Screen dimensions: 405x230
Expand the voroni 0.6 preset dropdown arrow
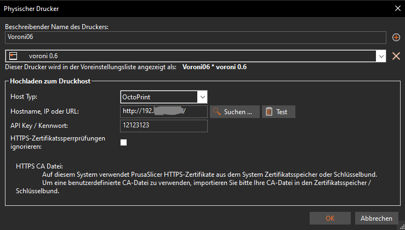tap(380, 55)
